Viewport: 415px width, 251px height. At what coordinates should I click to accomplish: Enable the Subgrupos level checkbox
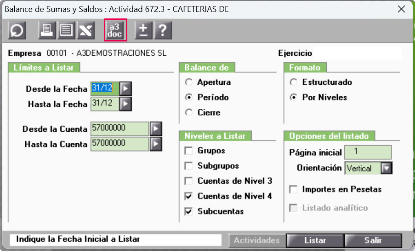click(188, 166)
